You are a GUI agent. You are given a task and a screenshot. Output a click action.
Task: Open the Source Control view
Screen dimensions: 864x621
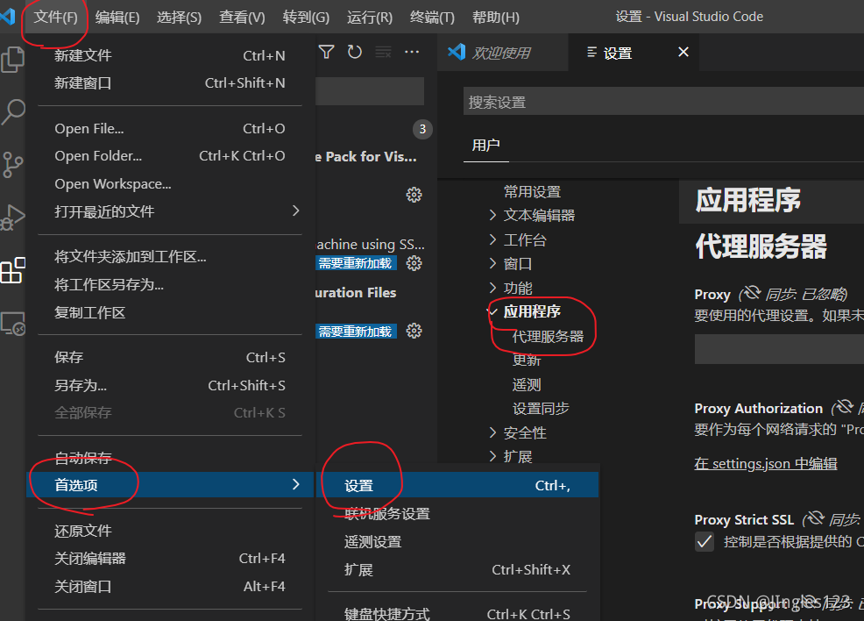[x=12, y=164]
